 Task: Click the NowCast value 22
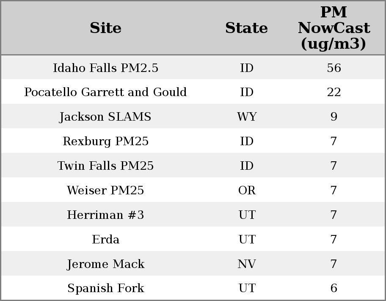click(334, 92)
